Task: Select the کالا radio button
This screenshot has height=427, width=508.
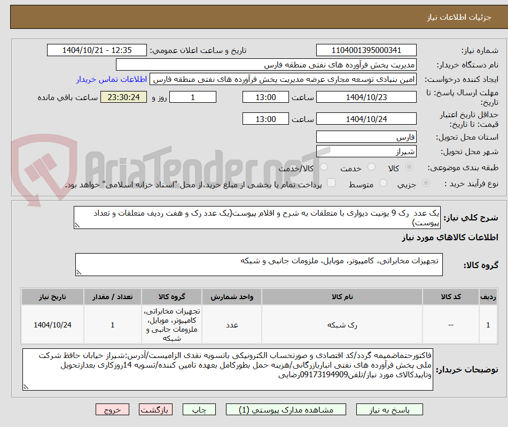Action: tap(409, 167)
